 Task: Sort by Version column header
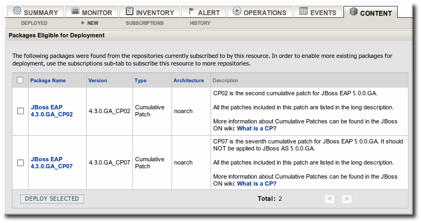(x=98, y=81)
